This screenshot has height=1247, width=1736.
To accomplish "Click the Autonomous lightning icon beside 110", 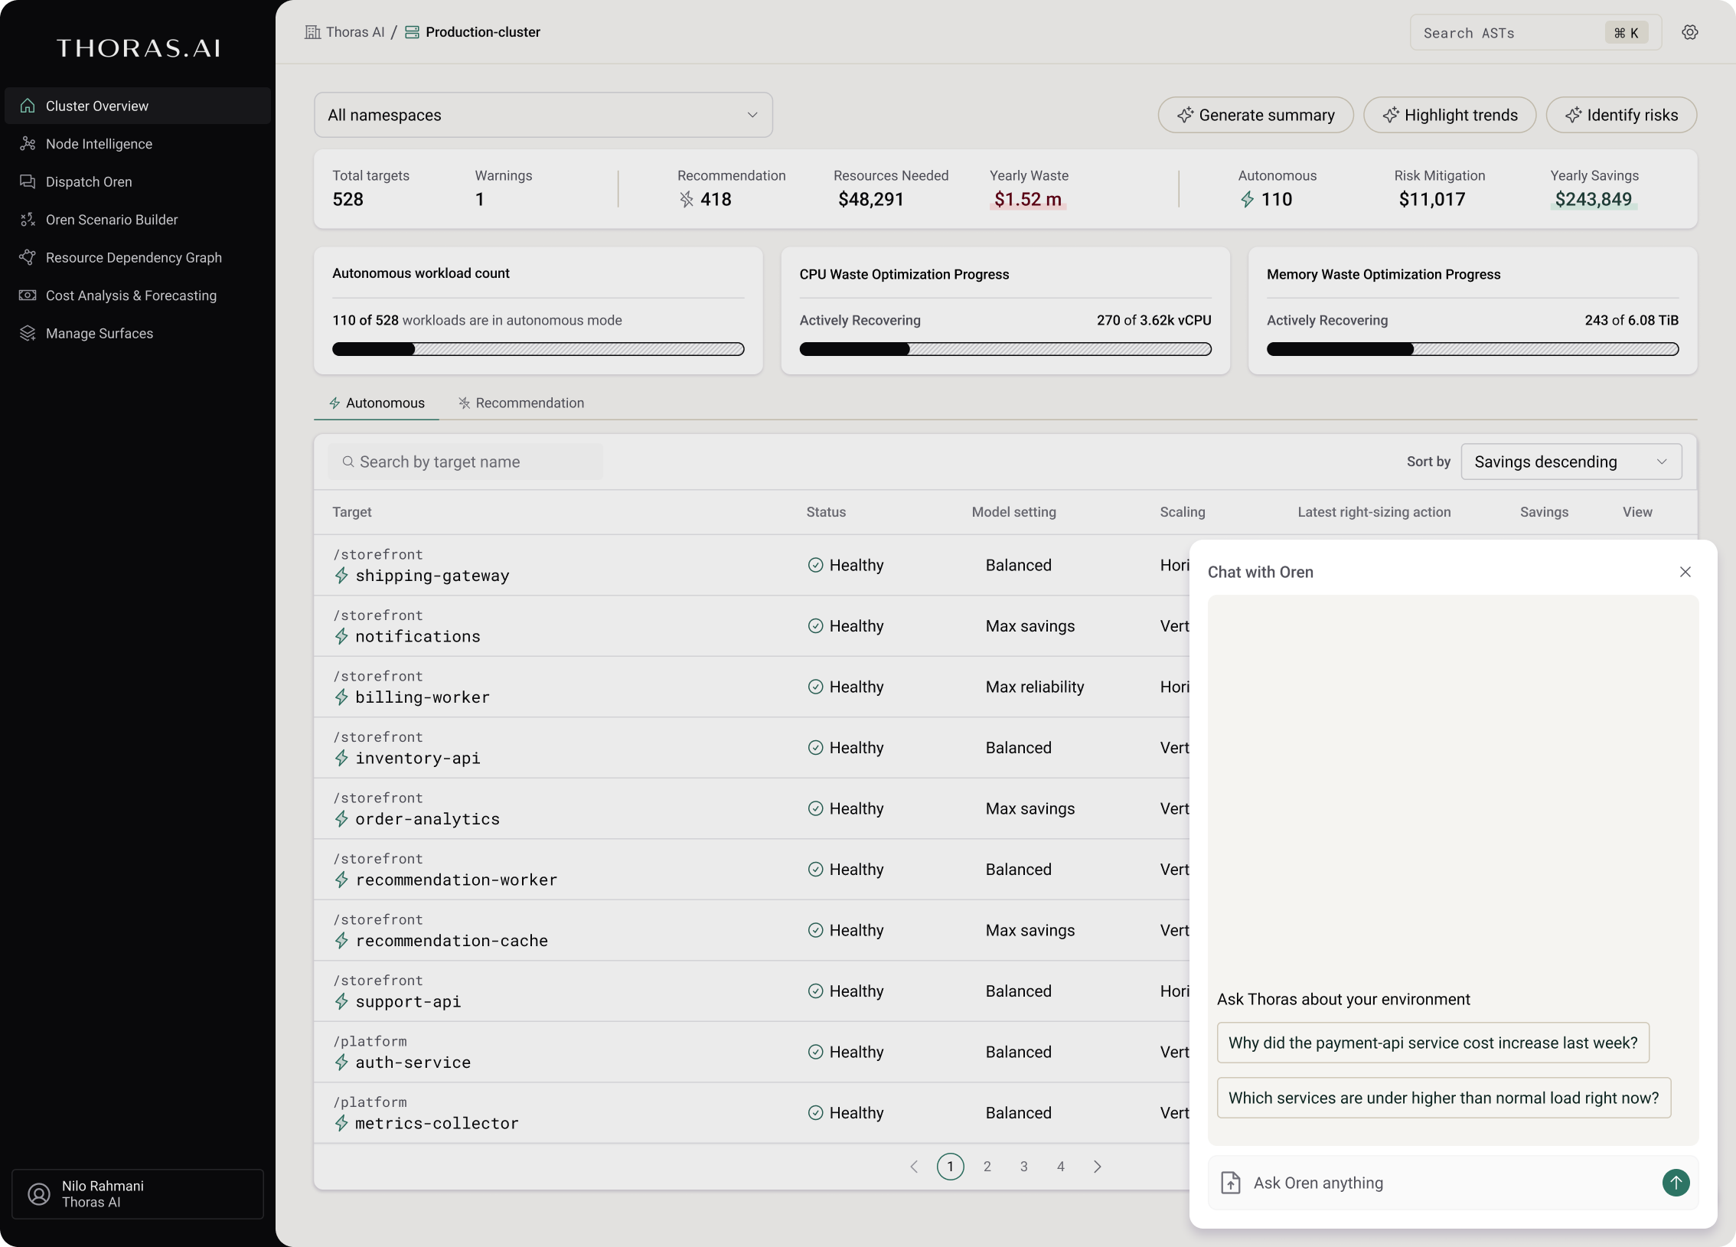I will [x=1248, y=200].
